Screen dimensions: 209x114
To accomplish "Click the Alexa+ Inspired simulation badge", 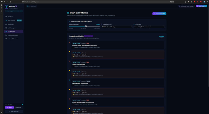I will point(14,11).
